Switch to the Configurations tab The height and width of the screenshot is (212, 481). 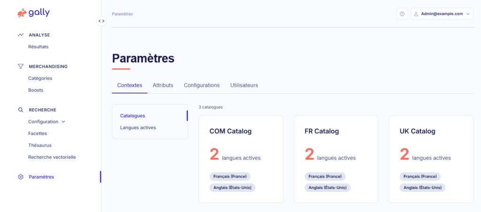click(x=202, y=85)
